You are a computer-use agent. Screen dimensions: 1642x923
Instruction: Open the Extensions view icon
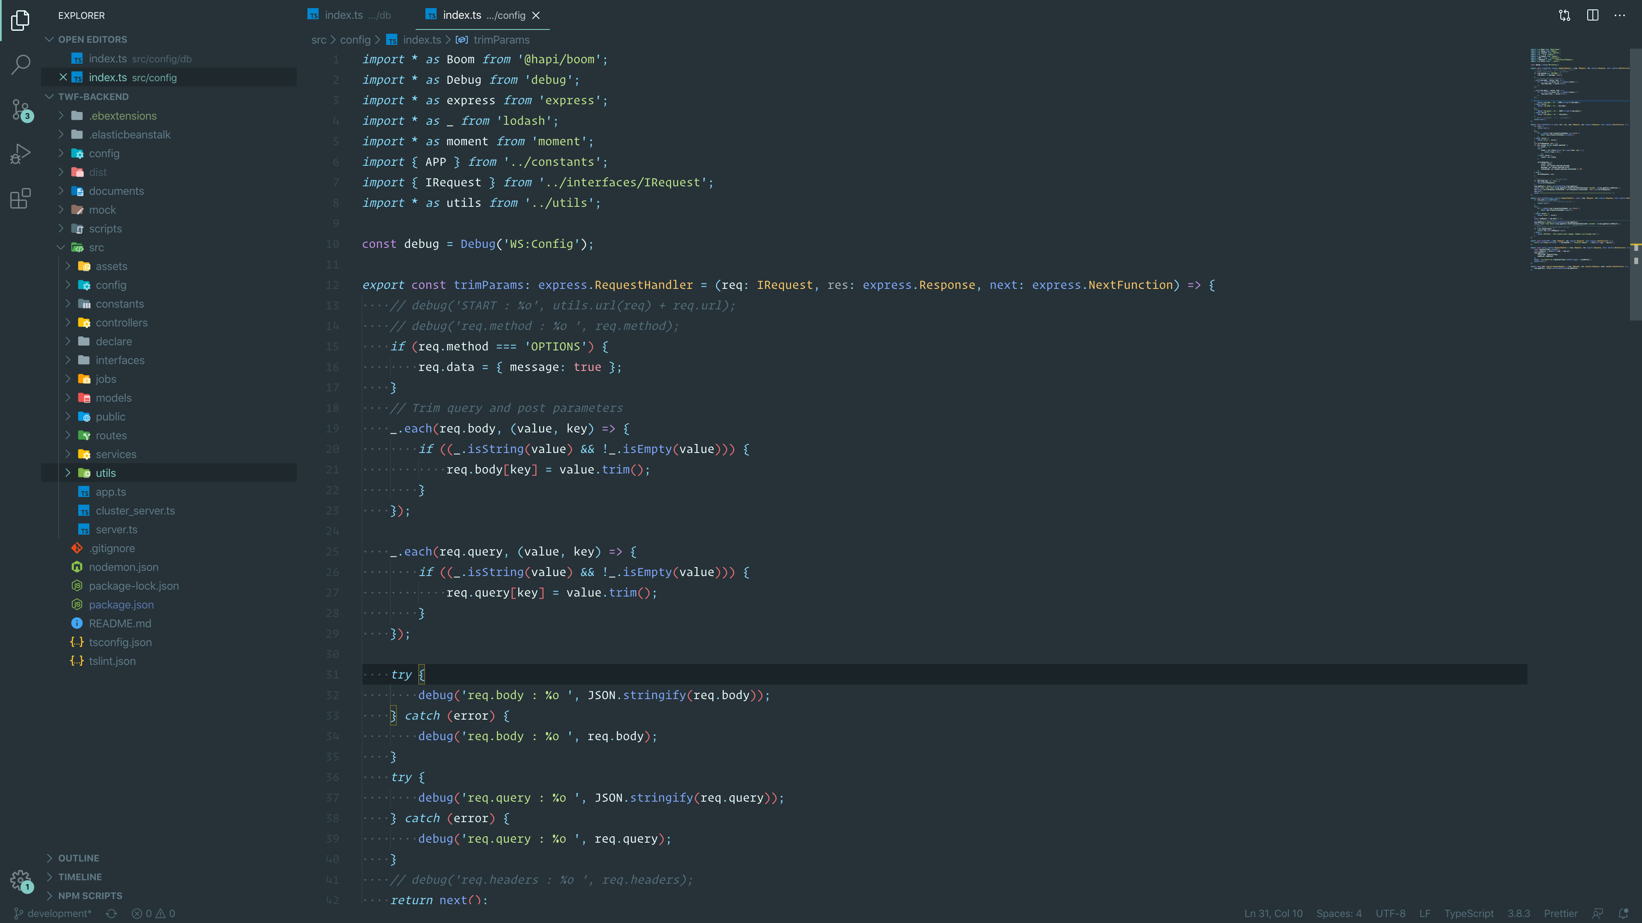click(21, 198)
